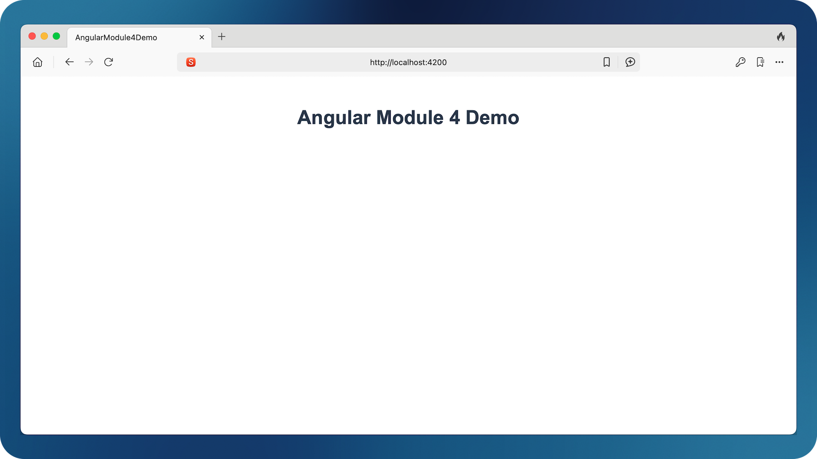This screenshot has height=459, width=817.
Task: Select the Angular Module 4 Demo heading
Action: [408, 117]
